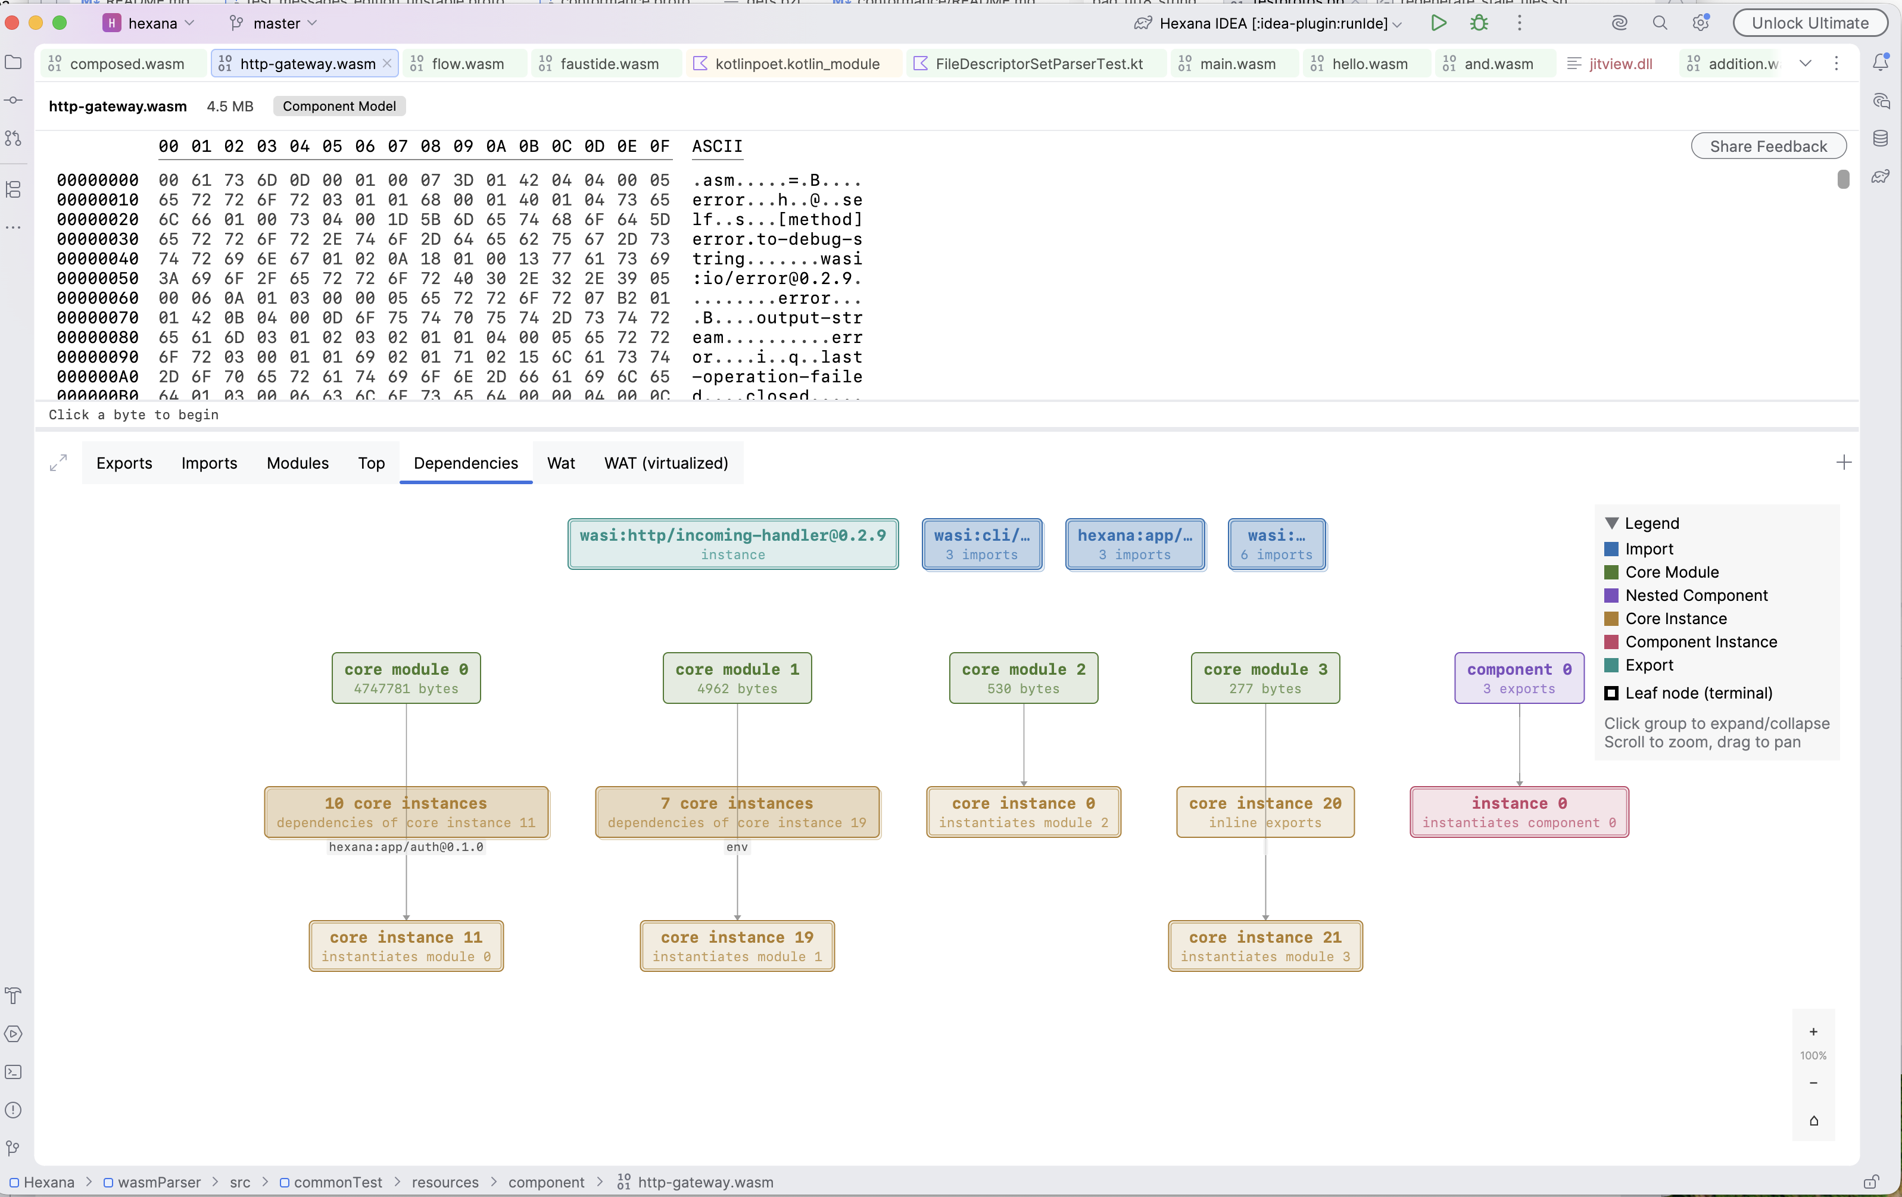1902x1197 pixels.
Task: Open the hexana project dropdown
Action: tap(148, 23)
